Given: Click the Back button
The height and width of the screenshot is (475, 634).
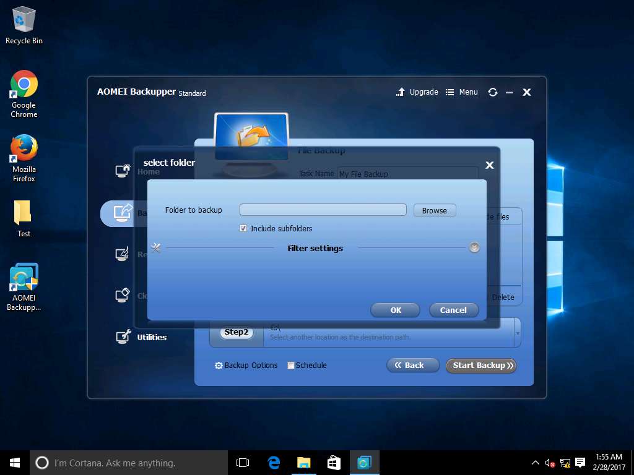Looking at the screenshot, I should tap(413, 365).
